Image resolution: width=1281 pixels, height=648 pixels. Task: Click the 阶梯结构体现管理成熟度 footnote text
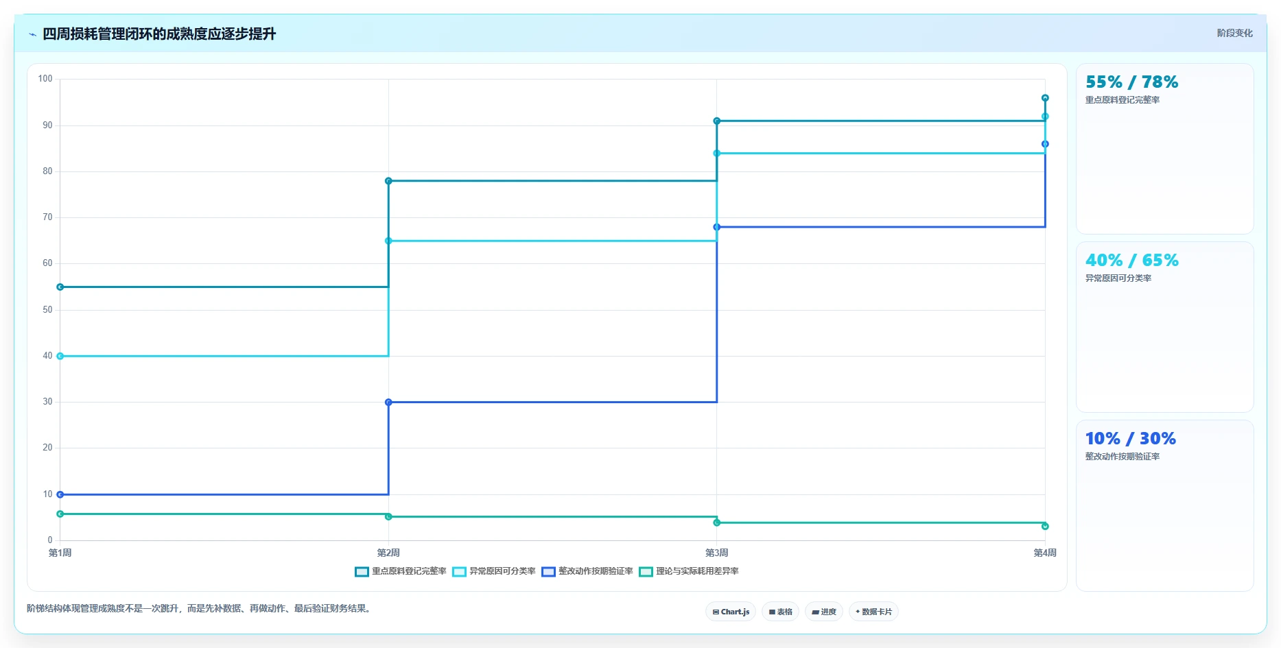[x=200, y=608]
